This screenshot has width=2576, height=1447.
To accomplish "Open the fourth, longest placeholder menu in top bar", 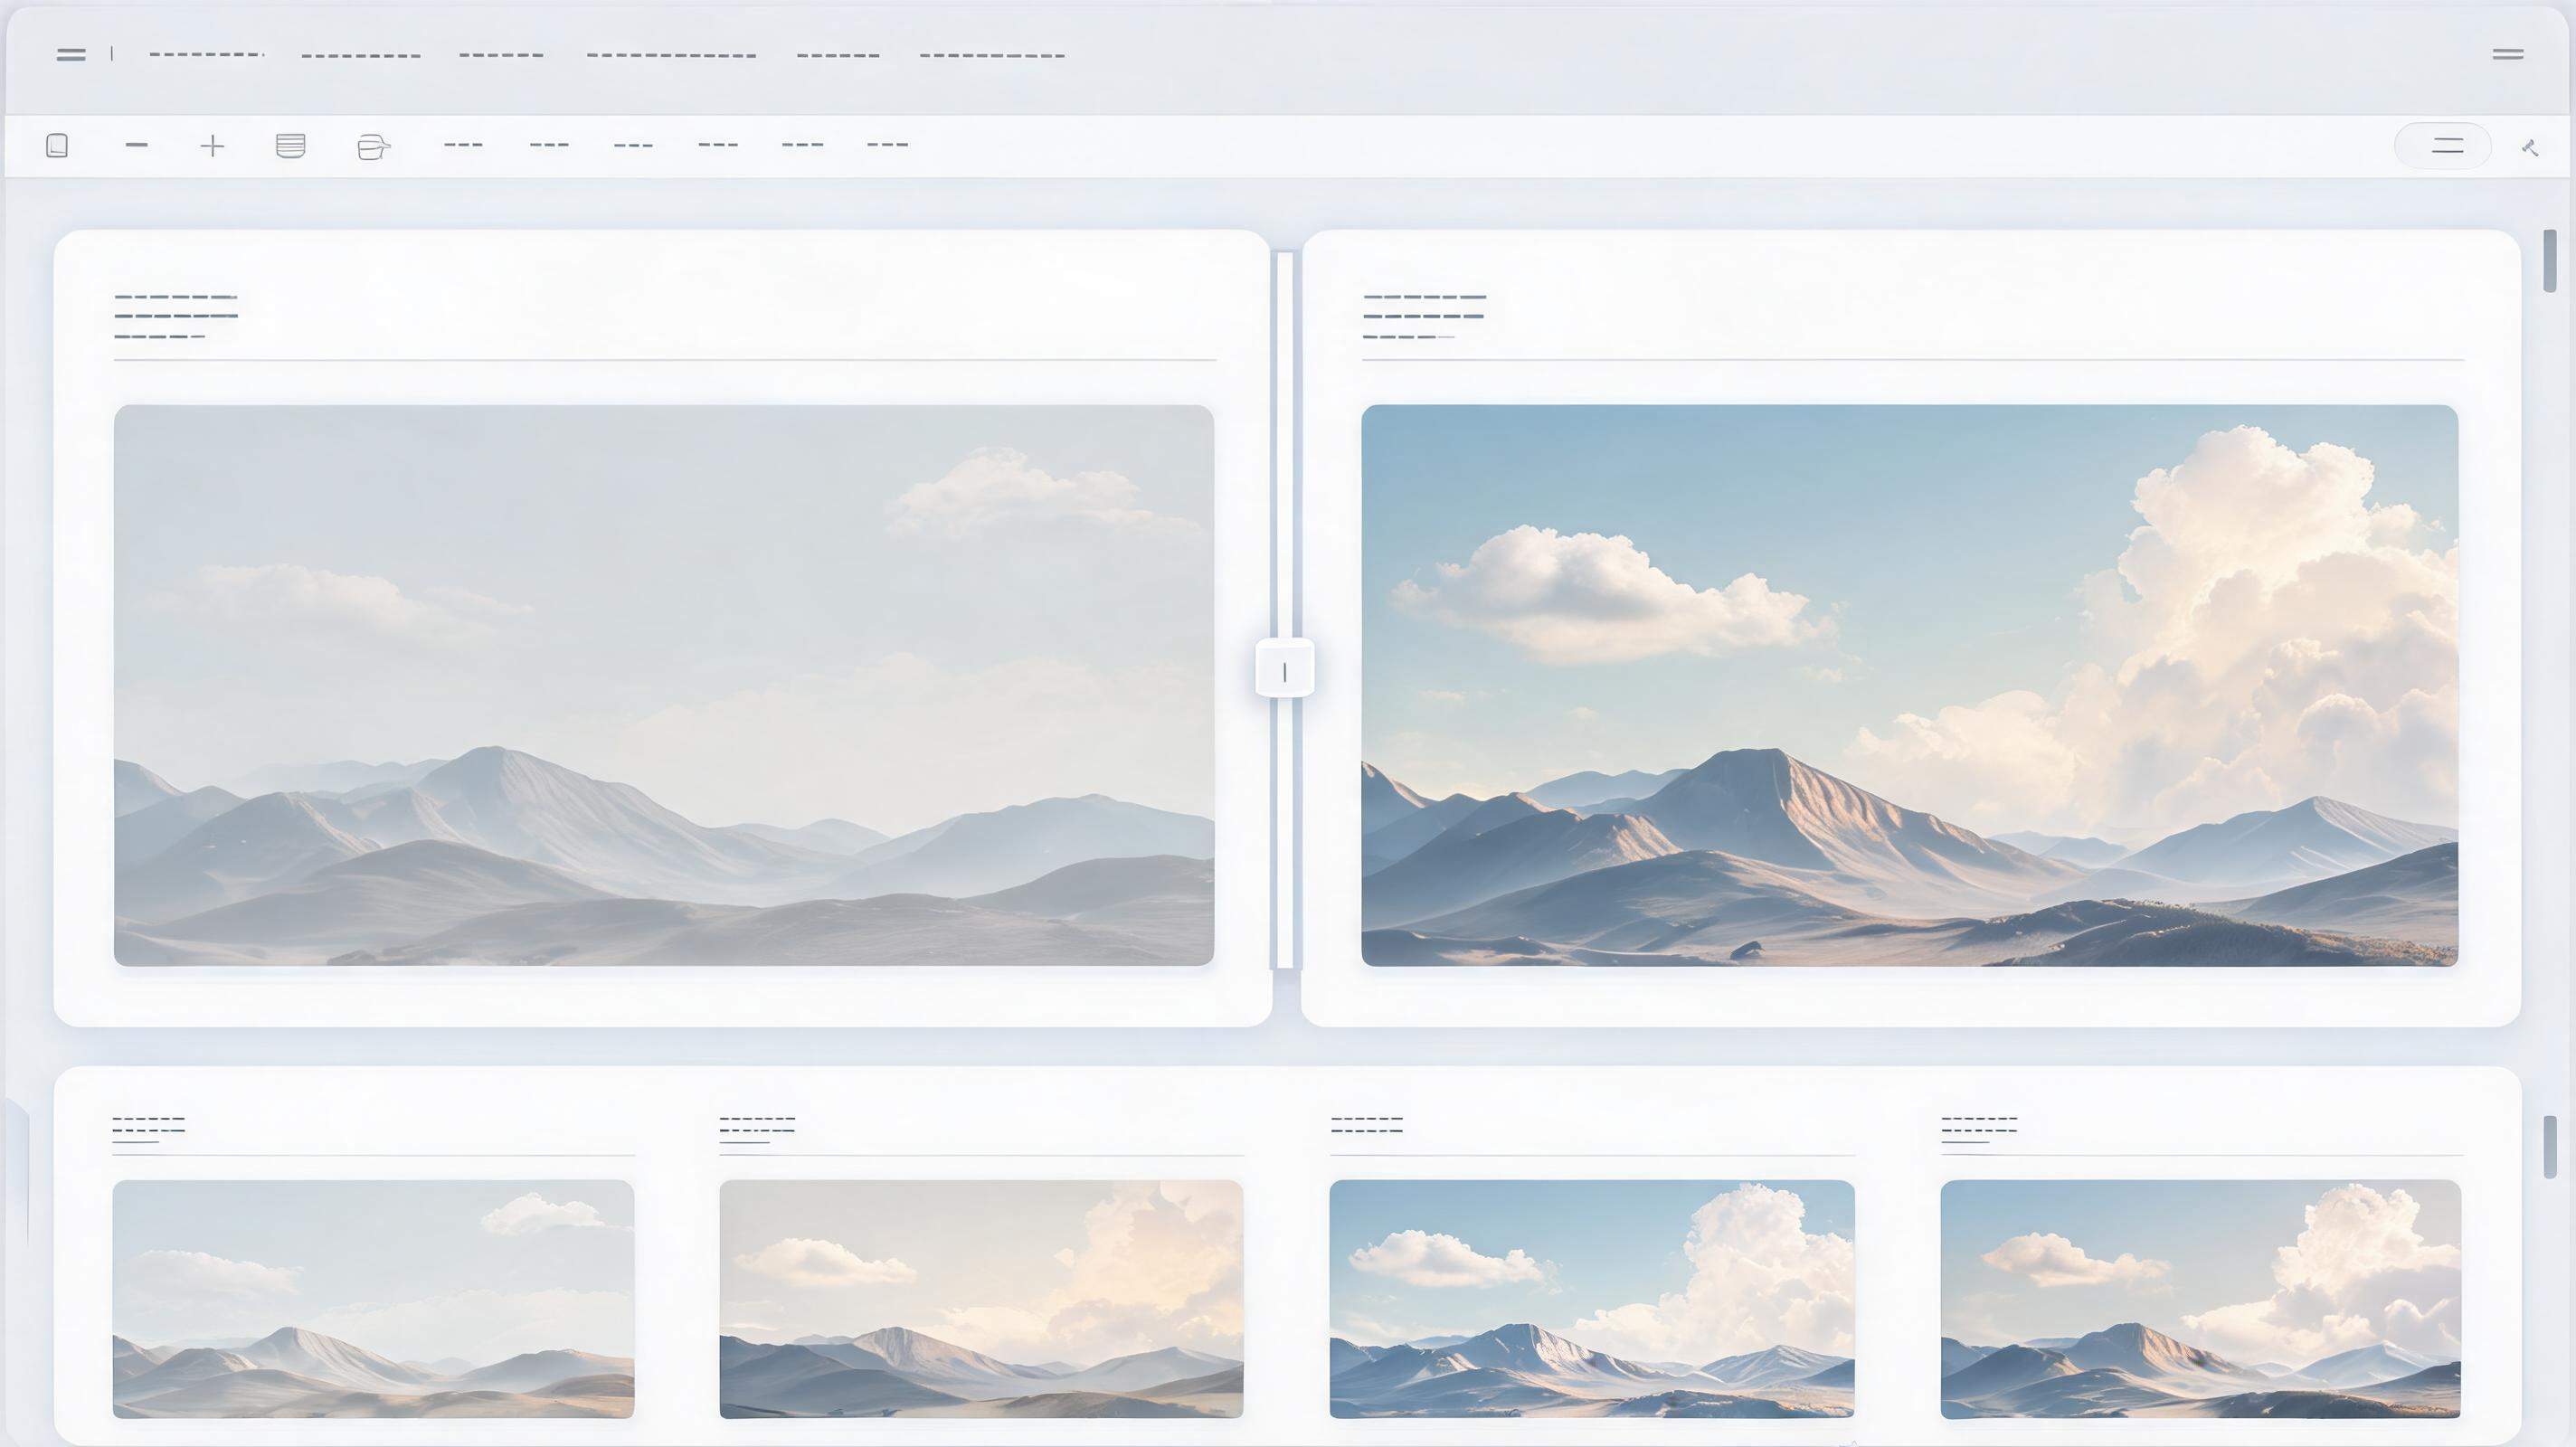I will 671,55.
